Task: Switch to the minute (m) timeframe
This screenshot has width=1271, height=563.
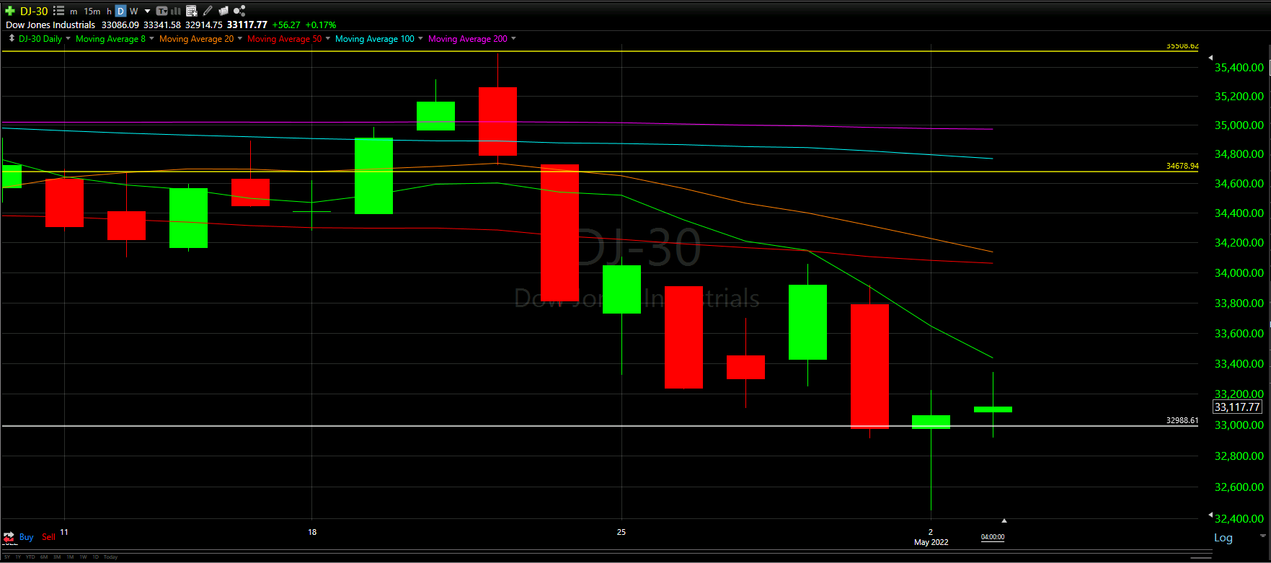Action: 74,12
